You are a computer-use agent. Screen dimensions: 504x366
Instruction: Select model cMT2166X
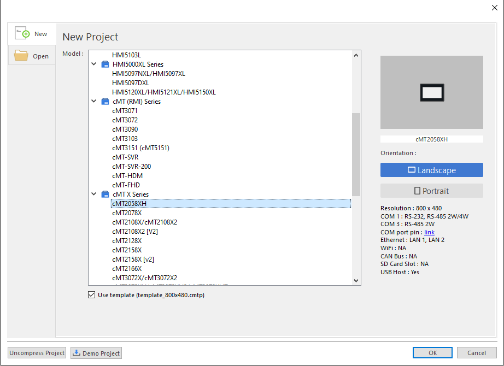[127, 269]
